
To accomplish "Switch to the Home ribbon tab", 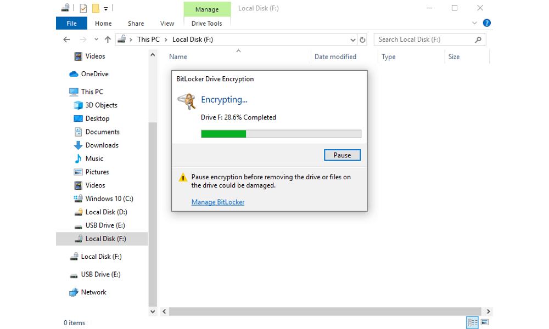I will point(103,24).
